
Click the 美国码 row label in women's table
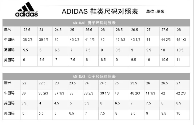tap(9, 113)
